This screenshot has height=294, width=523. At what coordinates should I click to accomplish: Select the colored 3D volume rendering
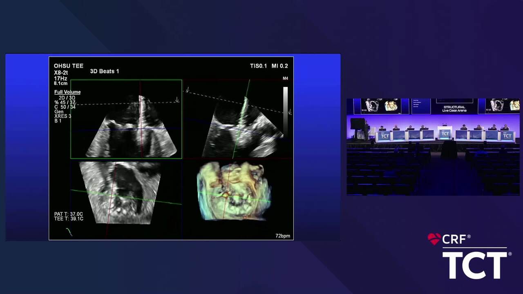234,191
